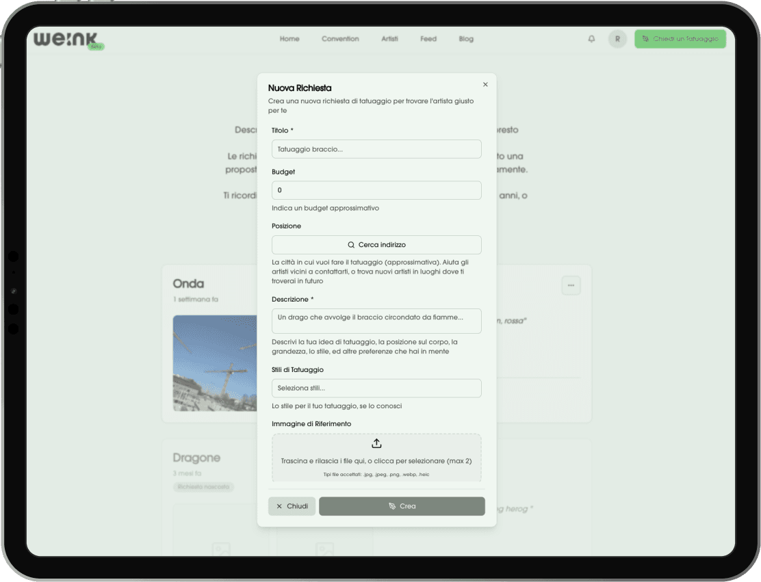The image size is (761, 582).
Task: Click the upload arrow icon
Action: point(376,444)
